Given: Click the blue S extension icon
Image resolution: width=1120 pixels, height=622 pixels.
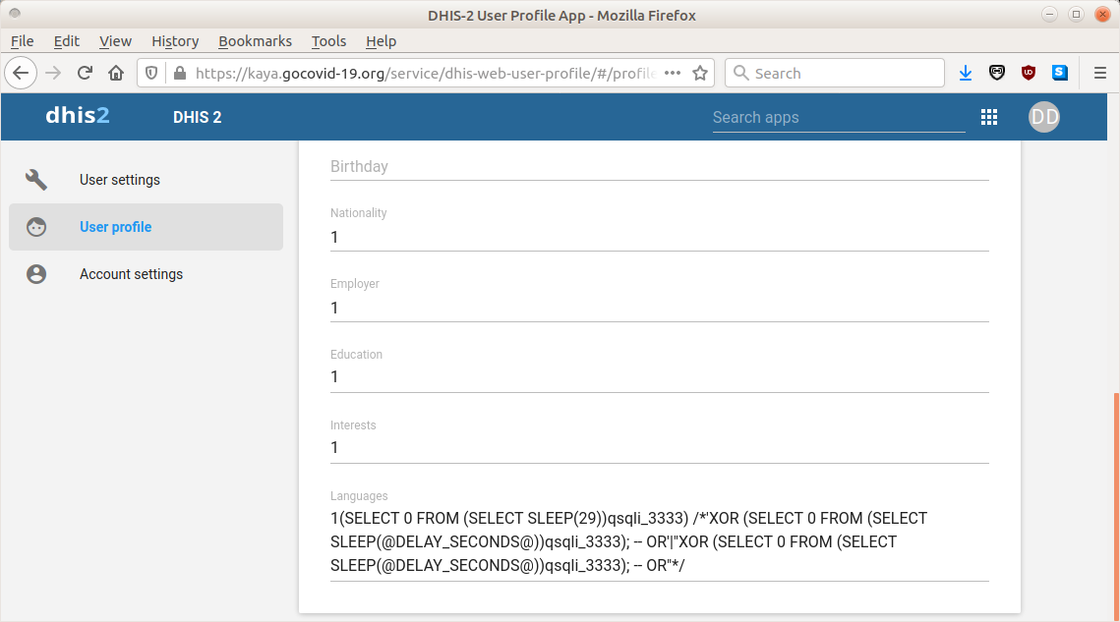Looking at the screenshot, I should [x=1060, y=72].
